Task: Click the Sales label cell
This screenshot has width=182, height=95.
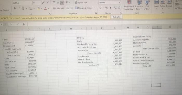Action: [5, 40]
